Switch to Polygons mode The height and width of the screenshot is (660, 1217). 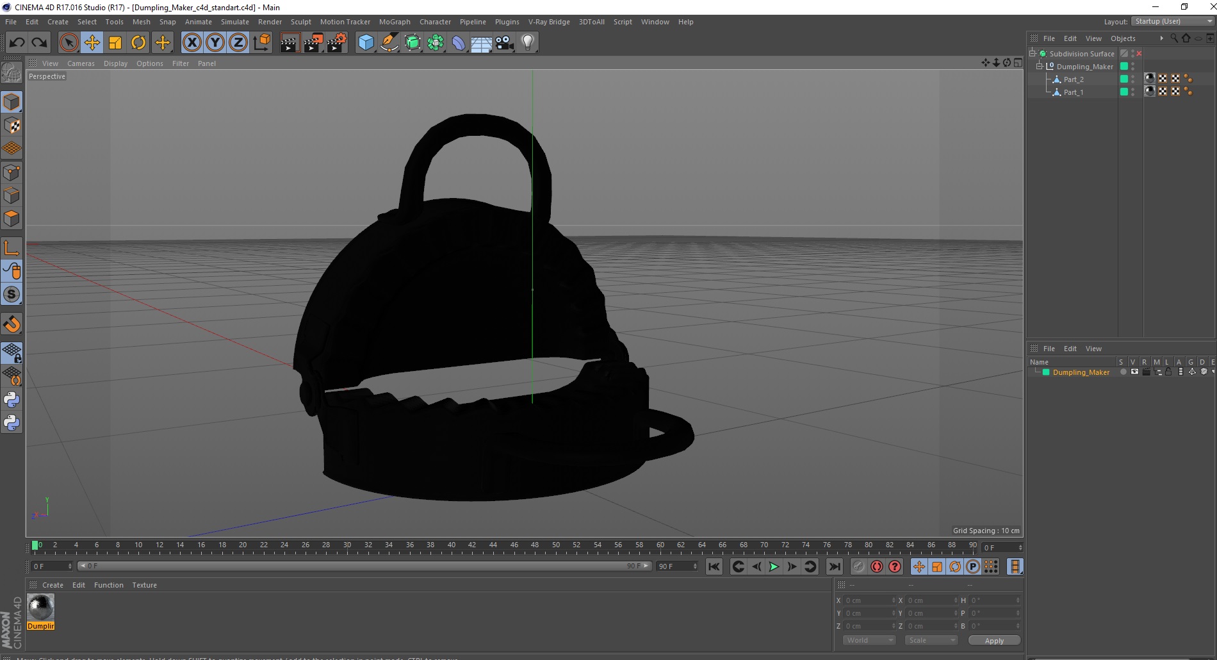pyautogui.click(x=12, y=219)
